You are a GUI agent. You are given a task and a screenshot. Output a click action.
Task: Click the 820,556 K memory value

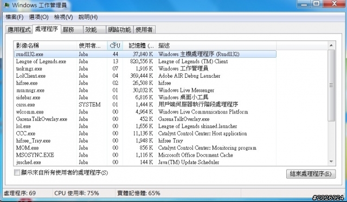click(142, 62)
